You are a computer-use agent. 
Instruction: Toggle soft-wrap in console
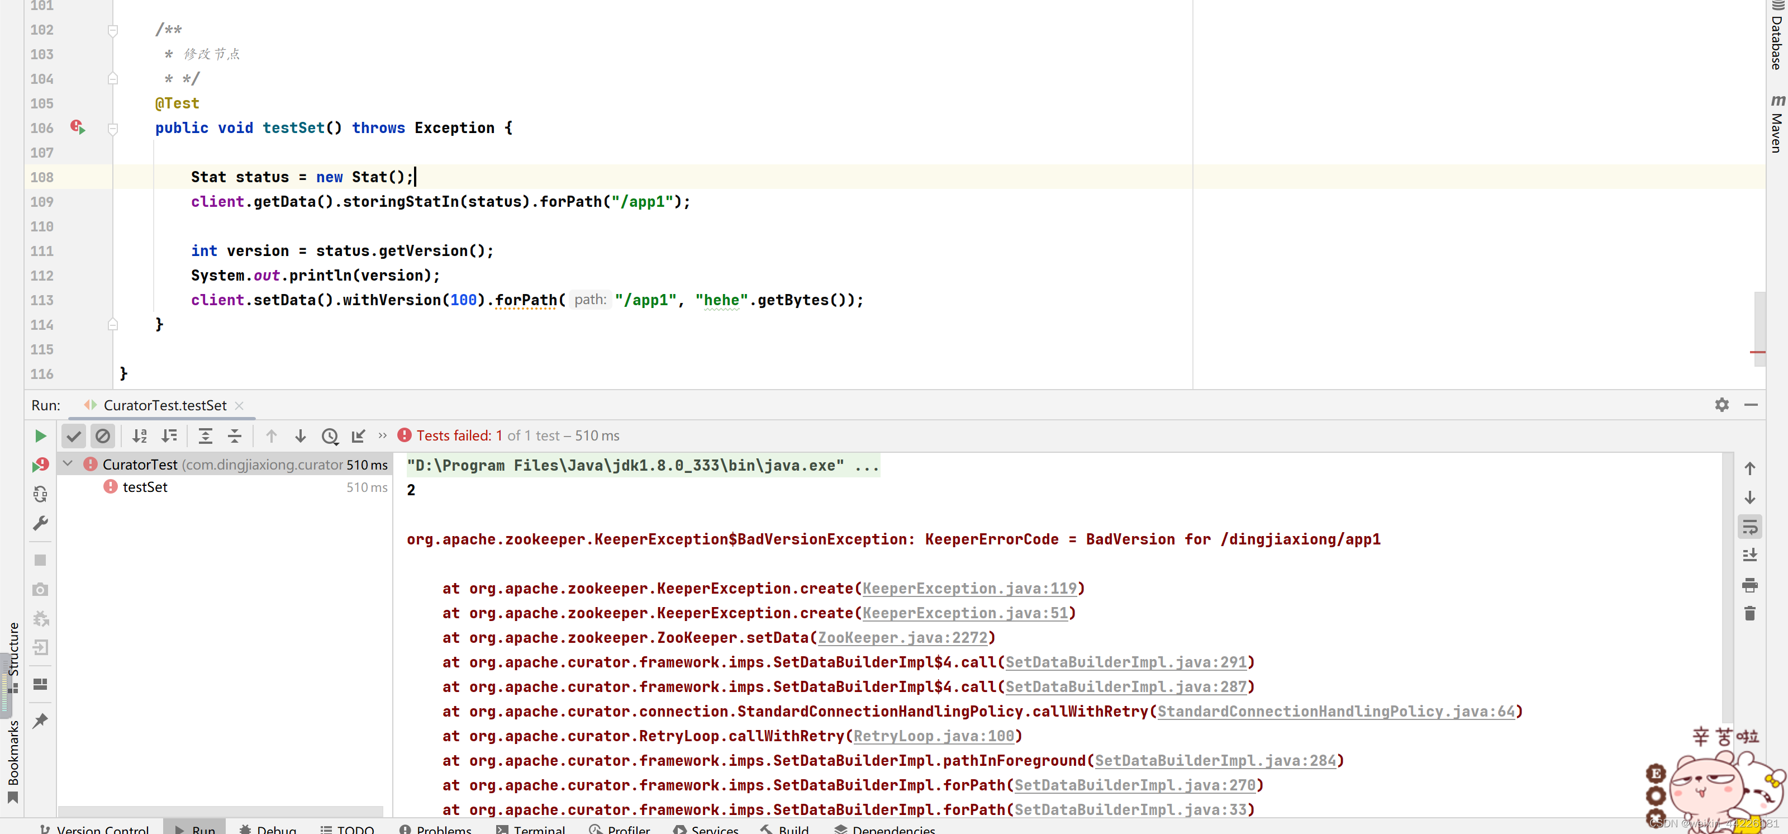click(x=1750, y=527)
